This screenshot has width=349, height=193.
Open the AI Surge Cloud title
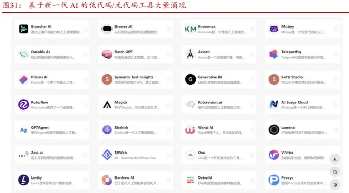point(295,102)
